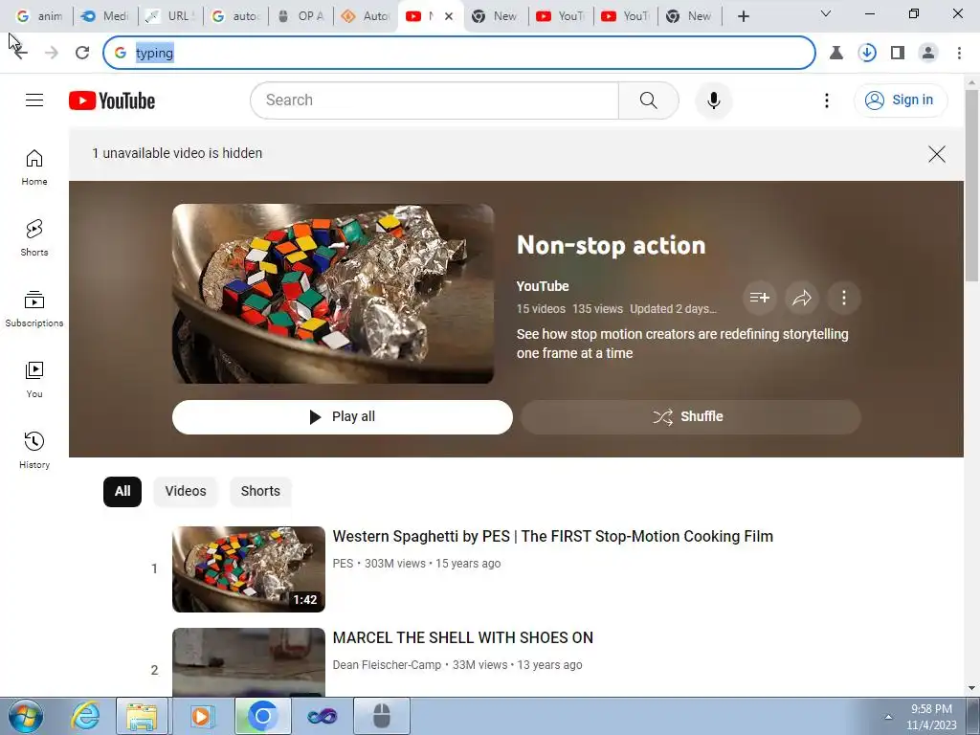Viewport: 980px width, 735px height.
Task: Switch to the 'Medi' tab
Action: (104, 16)
